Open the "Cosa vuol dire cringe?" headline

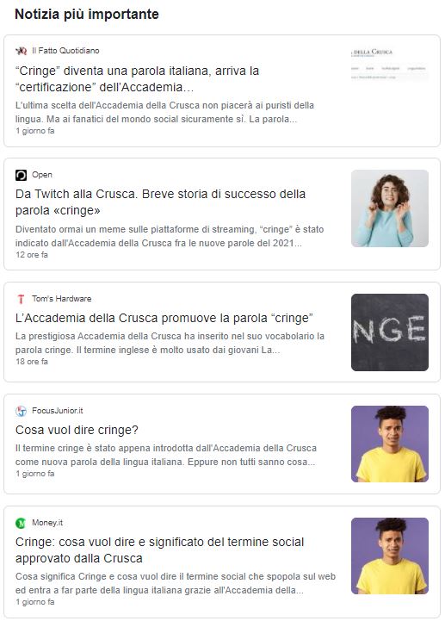[x=77, y=430]
